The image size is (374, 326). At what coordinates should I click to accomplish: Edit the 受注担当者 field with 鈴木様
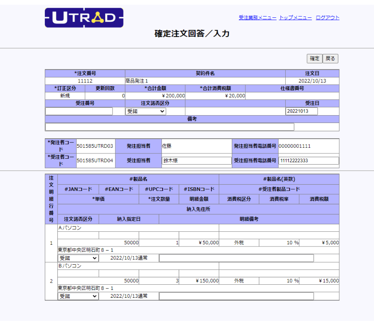[197, 160]
